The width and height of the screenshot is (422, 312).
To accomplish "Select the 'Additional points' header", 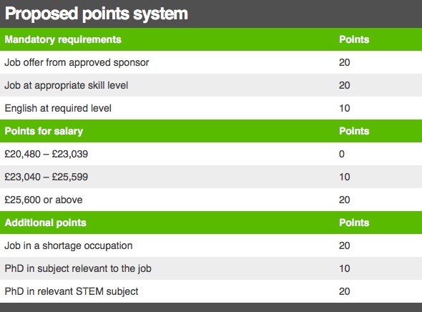I will coord(46,223).
